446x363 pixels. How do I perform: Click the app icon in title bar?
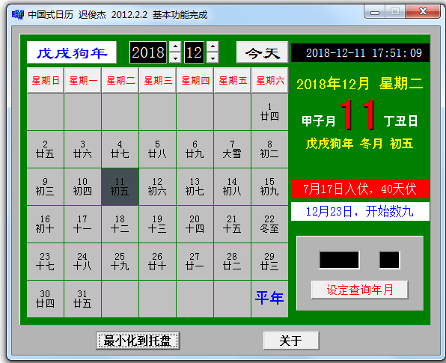(x=18, y=14)
